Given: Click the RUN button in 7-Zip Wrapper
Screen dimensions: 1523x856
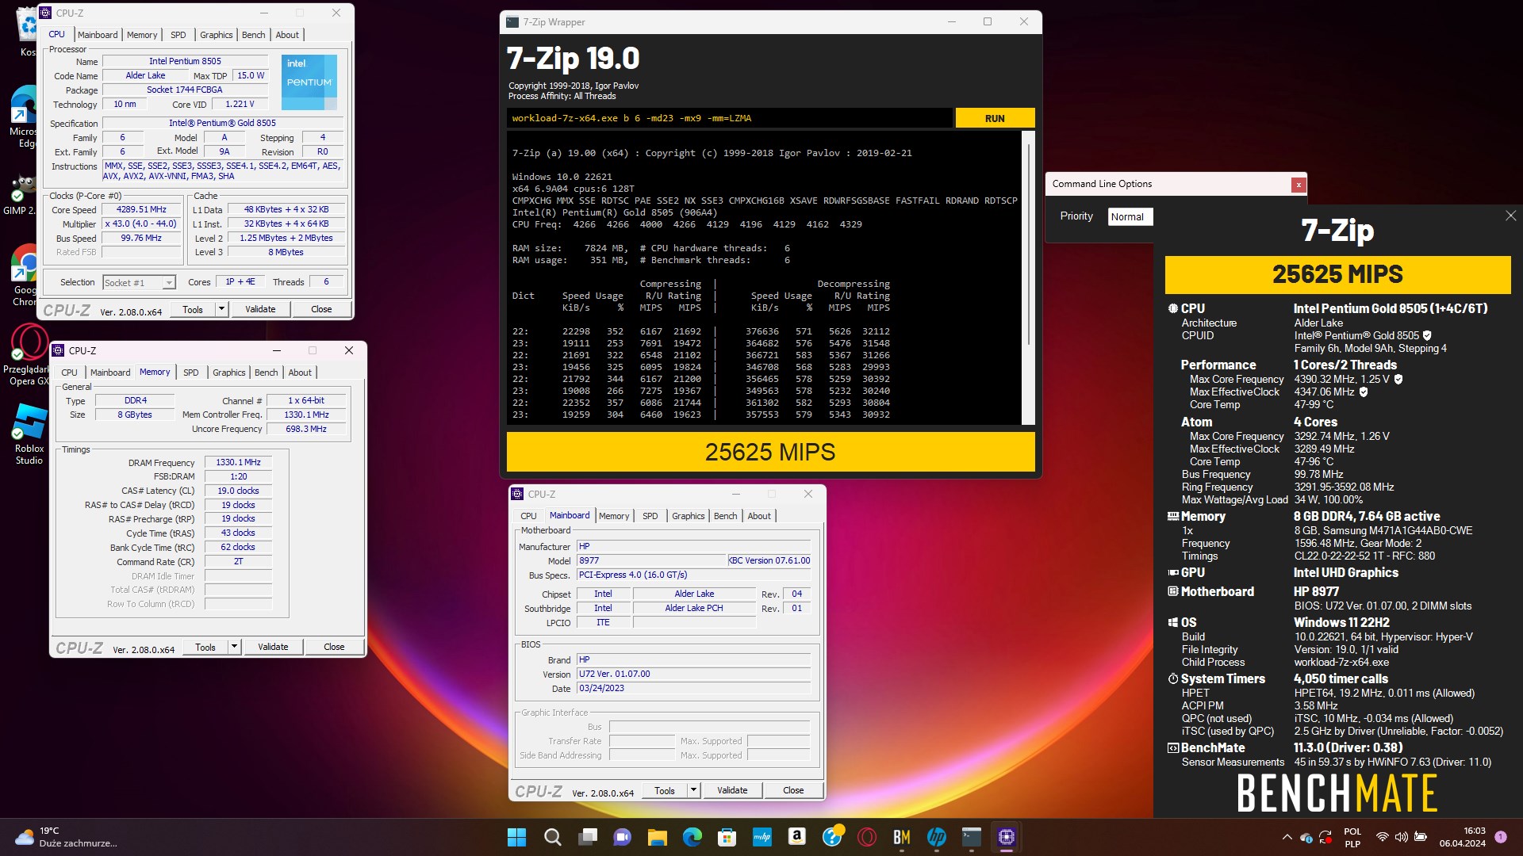Looking at the screenshot, I should 995,118.
